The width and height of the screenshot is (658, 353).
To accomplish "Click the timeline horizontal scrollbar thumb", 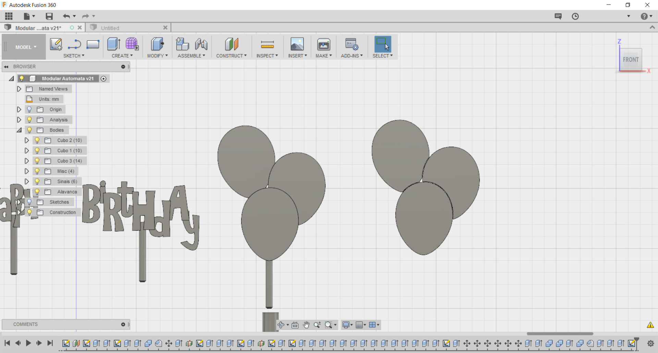I will 560,333.
